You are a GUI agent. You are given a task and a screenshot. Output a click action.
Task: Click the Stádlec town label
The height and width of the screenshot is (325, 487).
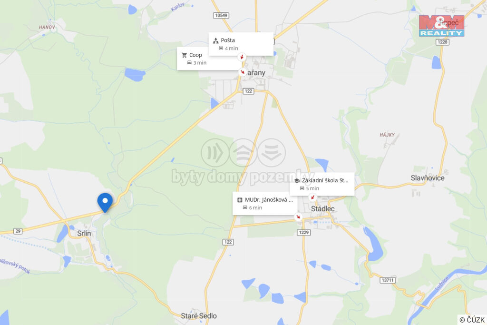point(323,209)
